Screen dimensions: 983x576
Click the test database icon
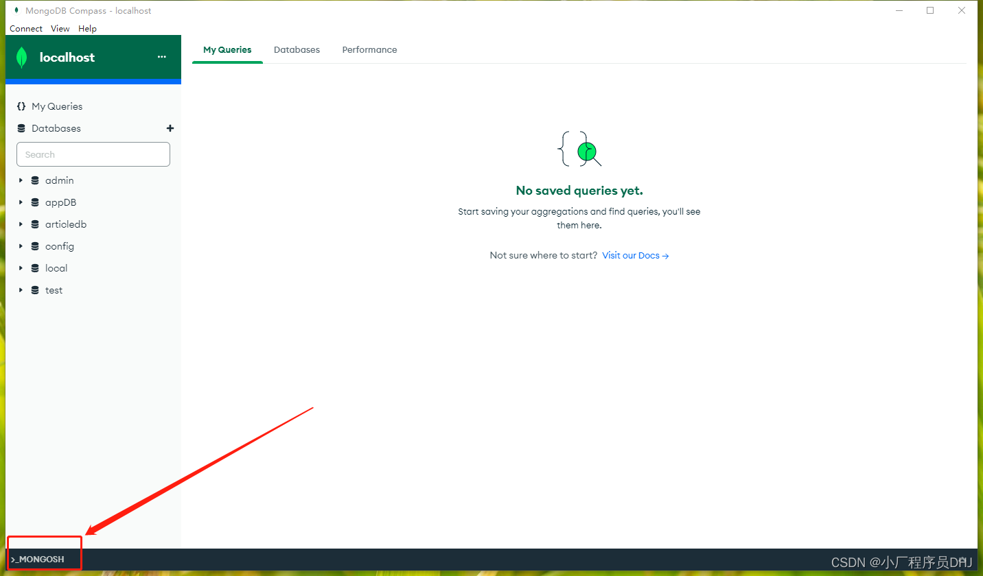click(x=35, y=290)
